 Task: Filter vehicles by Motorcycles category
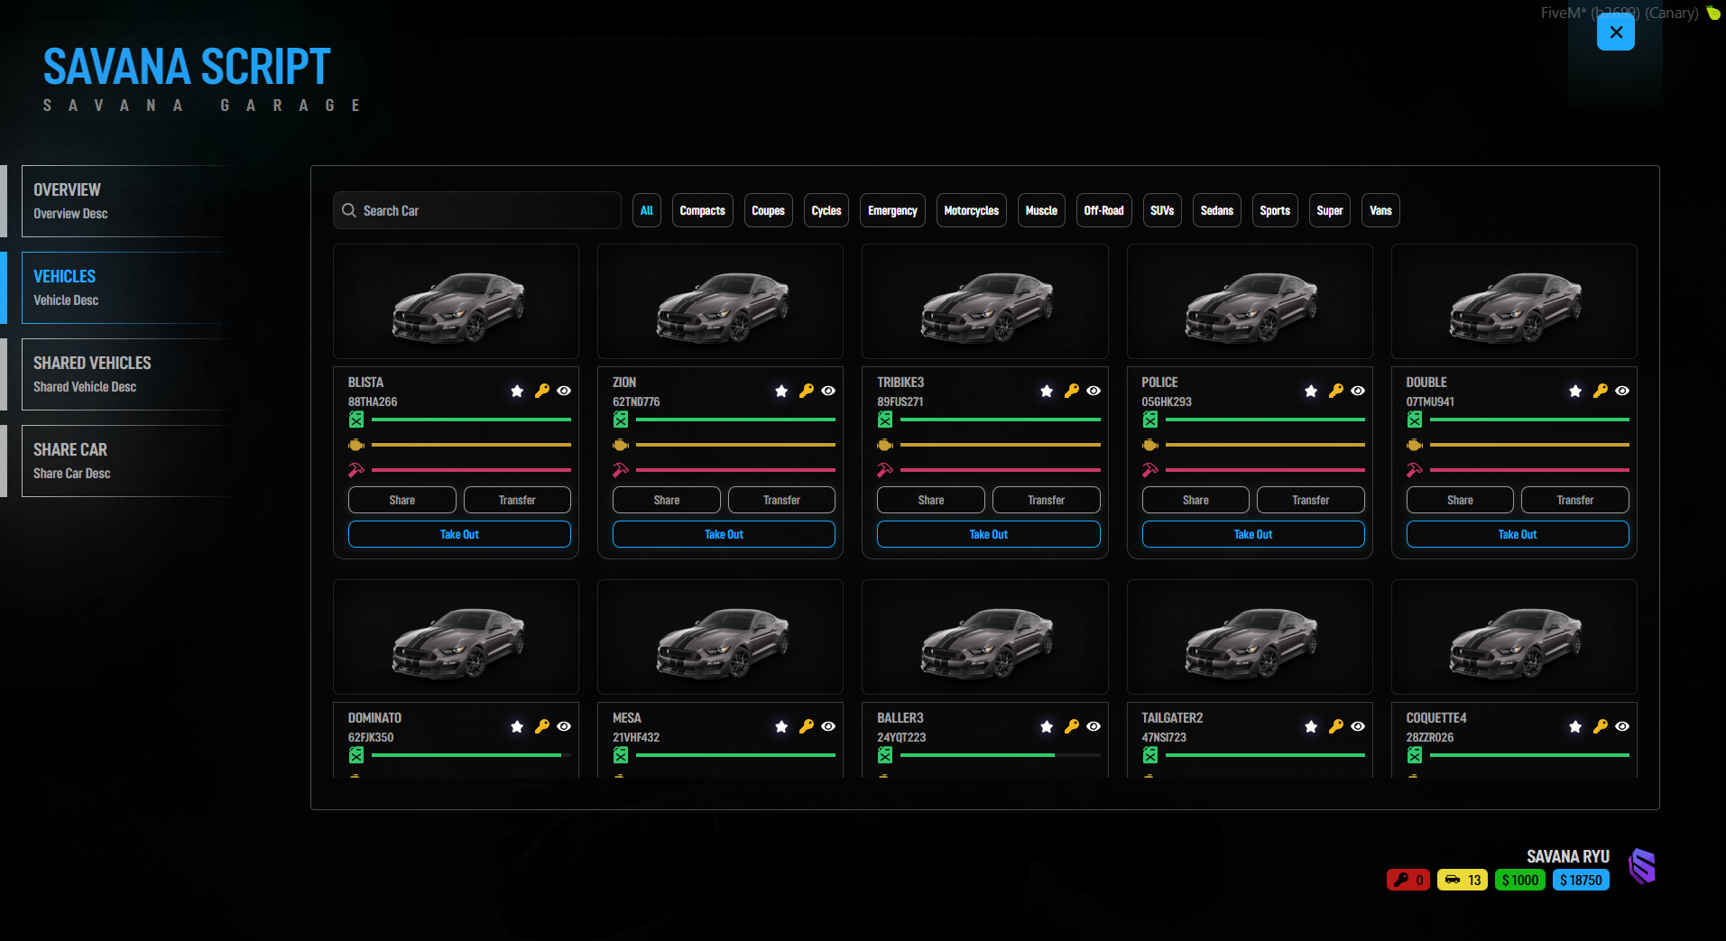point(972,210)
